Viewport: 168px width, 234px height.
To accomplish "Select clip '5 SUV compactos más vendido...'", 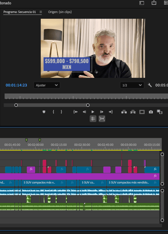I will click(133, 183).
